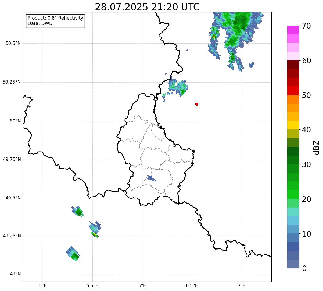The height and width of the screenshot is (291, 323).
Task: Click the 49°N latitude label
Action: (15, 274)
